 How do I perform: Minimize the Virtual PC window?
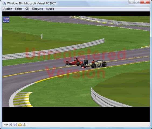click(132, 2)
